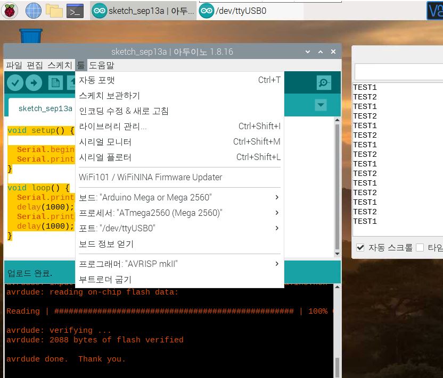Image resolution: width=443 pixels, height=378 pixels.
Task: Toggle the timestamp checkbox in serial monitor
Action: [x=420, y=247]
